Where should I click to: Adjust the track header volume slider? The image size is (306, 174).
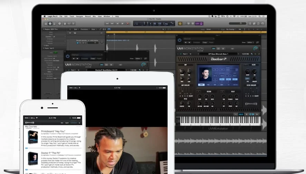coord(93,43)
